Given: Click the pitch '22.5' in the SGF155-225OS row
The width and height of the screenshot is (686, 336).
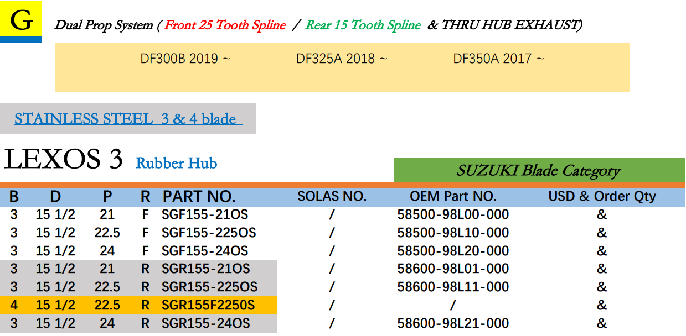Looking at the screenshot, I should coord(107,233).
